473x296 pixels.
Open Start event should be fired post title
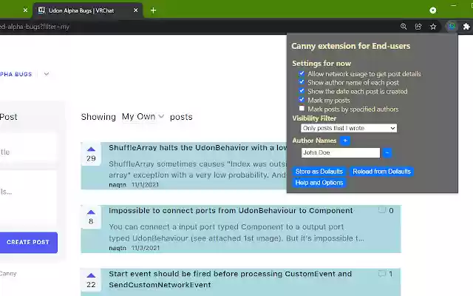pyautogui.click(x=230, y=279)
